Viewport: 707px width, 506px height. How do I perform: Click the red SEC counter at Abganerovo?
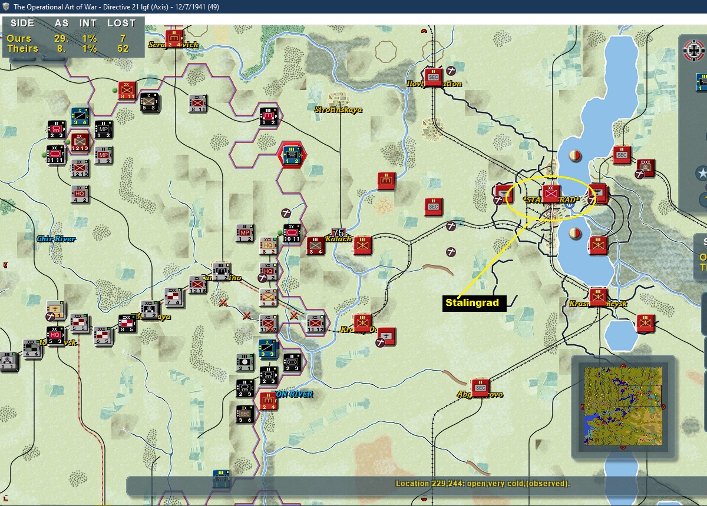point(481,388)
